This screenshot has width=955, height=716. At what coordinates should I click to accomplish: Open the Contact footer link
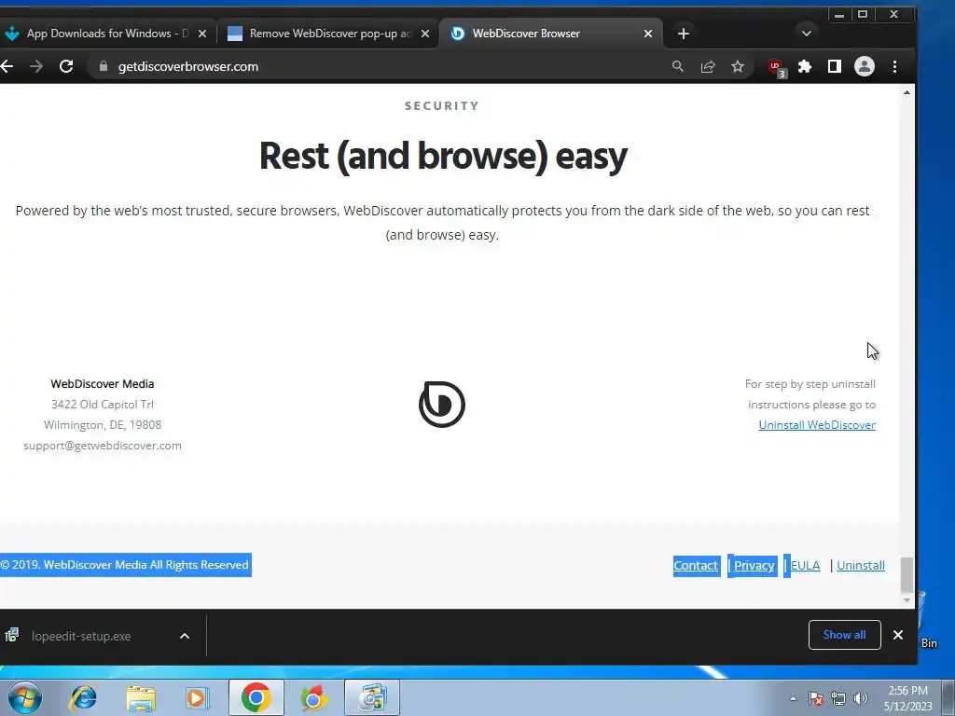coord(696,566)
